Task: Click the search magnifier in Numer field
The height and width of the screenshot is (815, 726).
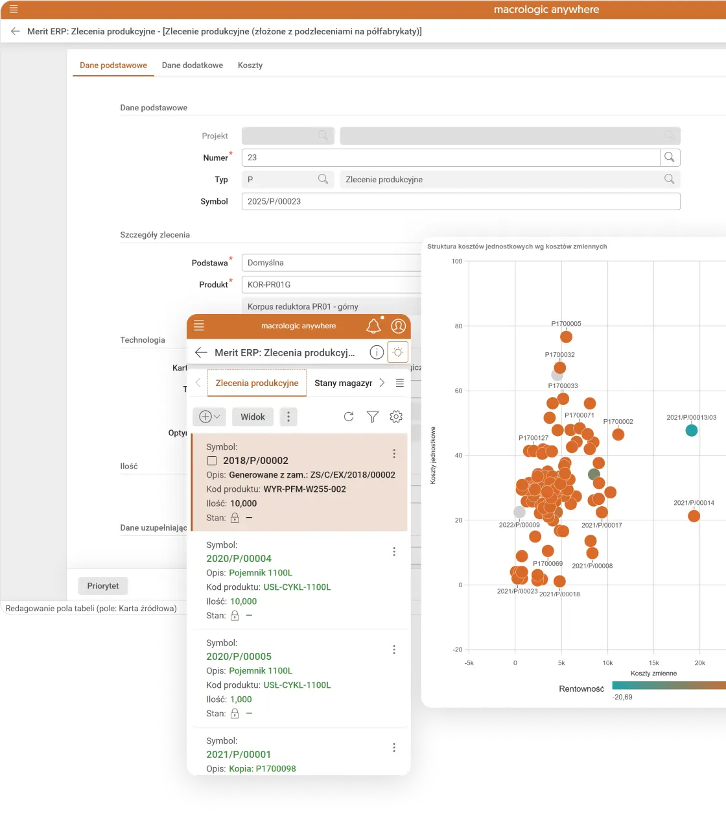Action: point(670,158)
